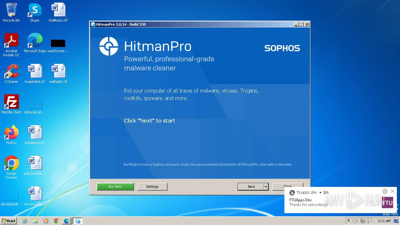Show hidden tray icons arrow
This screenshot has width=400, height=225.
tap(348, 221)
